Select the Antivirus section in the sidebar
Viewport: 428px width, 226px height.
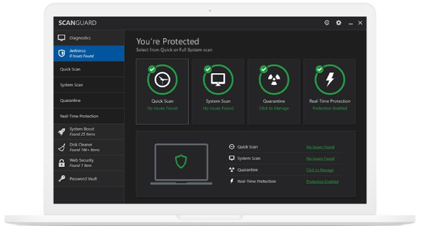point(89,53)
